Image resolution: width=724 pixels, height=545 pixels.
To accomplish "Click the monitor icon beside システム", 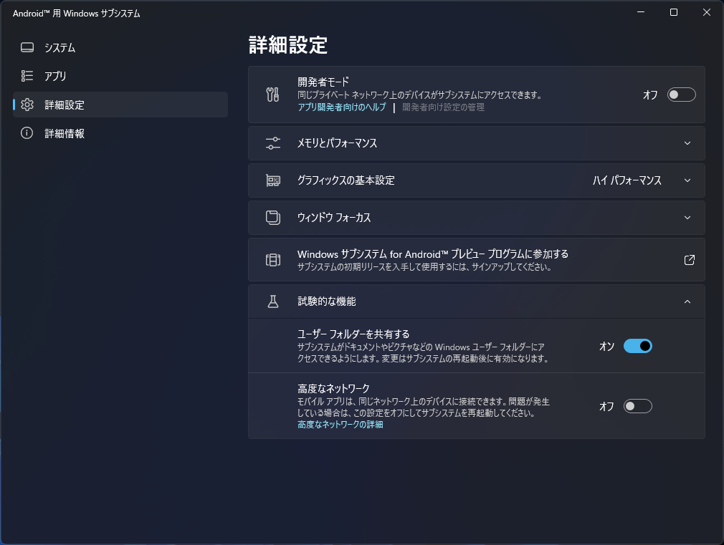I will coord(27,47).
